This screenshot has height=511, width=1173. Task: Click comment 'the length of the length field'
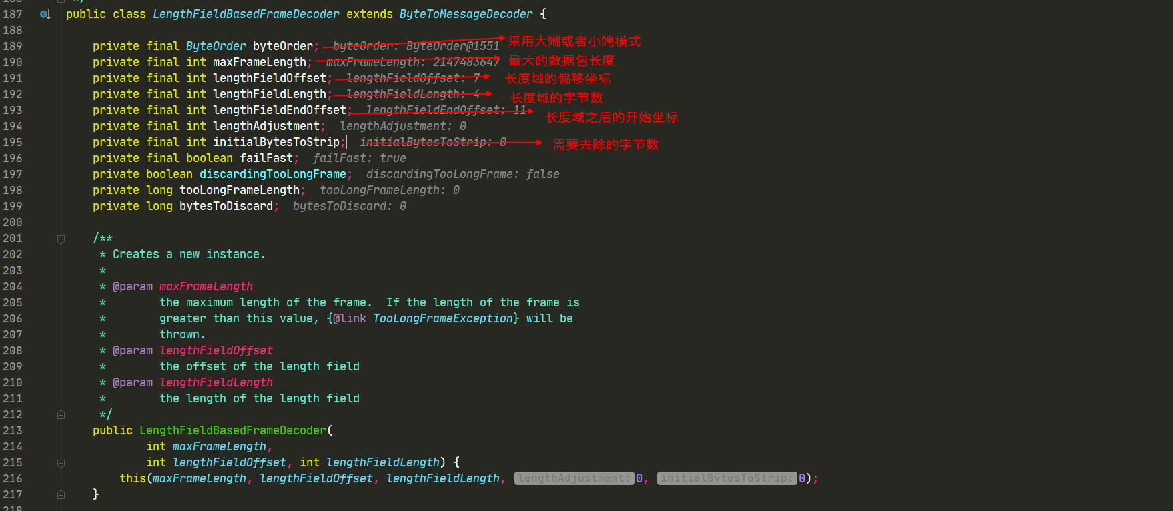coord(260,398)
